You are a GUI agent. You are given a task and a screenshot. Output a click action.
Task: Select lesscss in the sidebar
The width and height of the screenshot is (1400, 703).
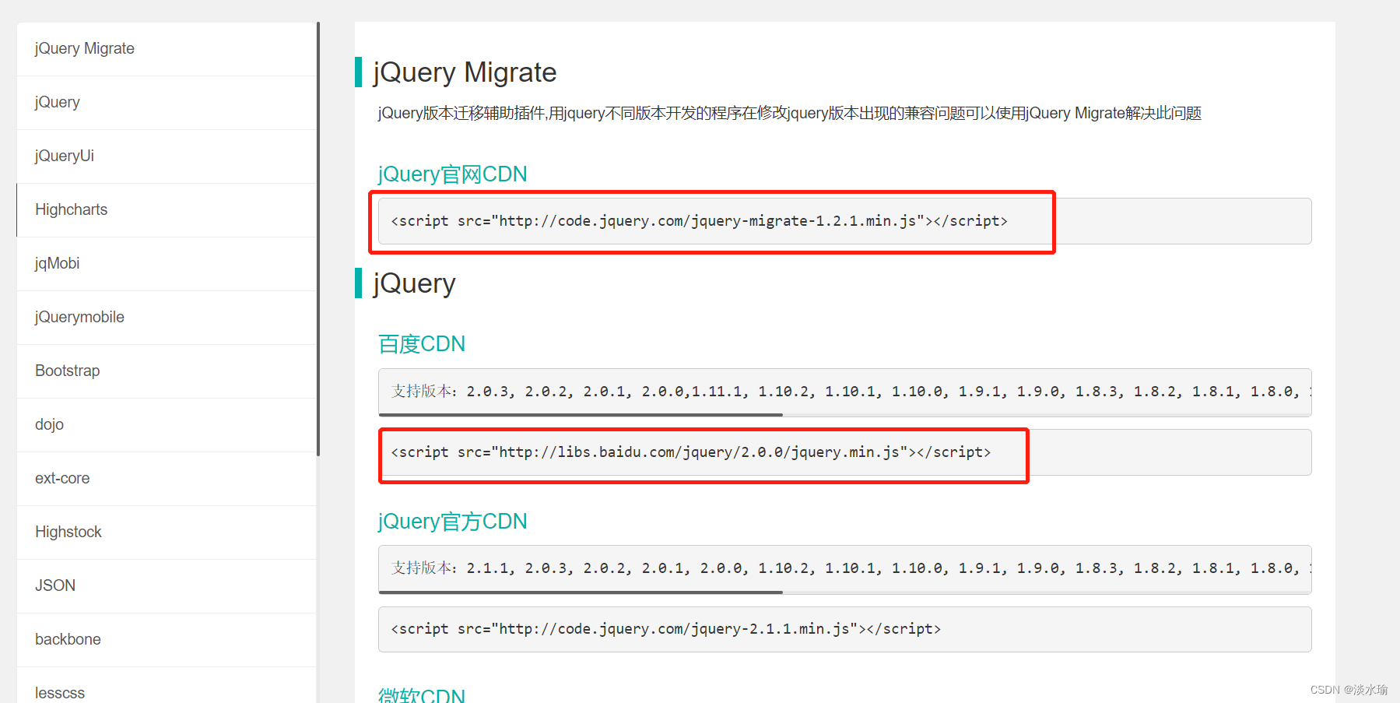pyautogui.click(x=167, y=686)
